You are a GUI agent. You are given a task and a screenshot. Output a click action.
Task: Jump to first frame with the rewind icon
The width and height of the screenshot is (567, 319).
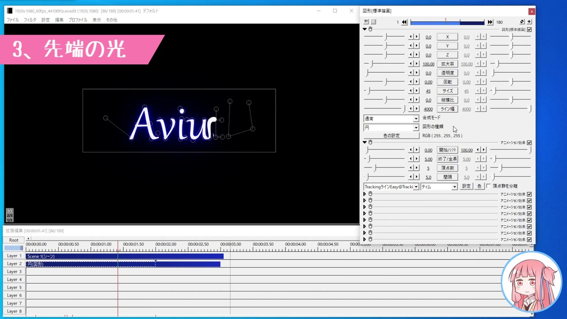pyautogui.click(x=404, y=22)
